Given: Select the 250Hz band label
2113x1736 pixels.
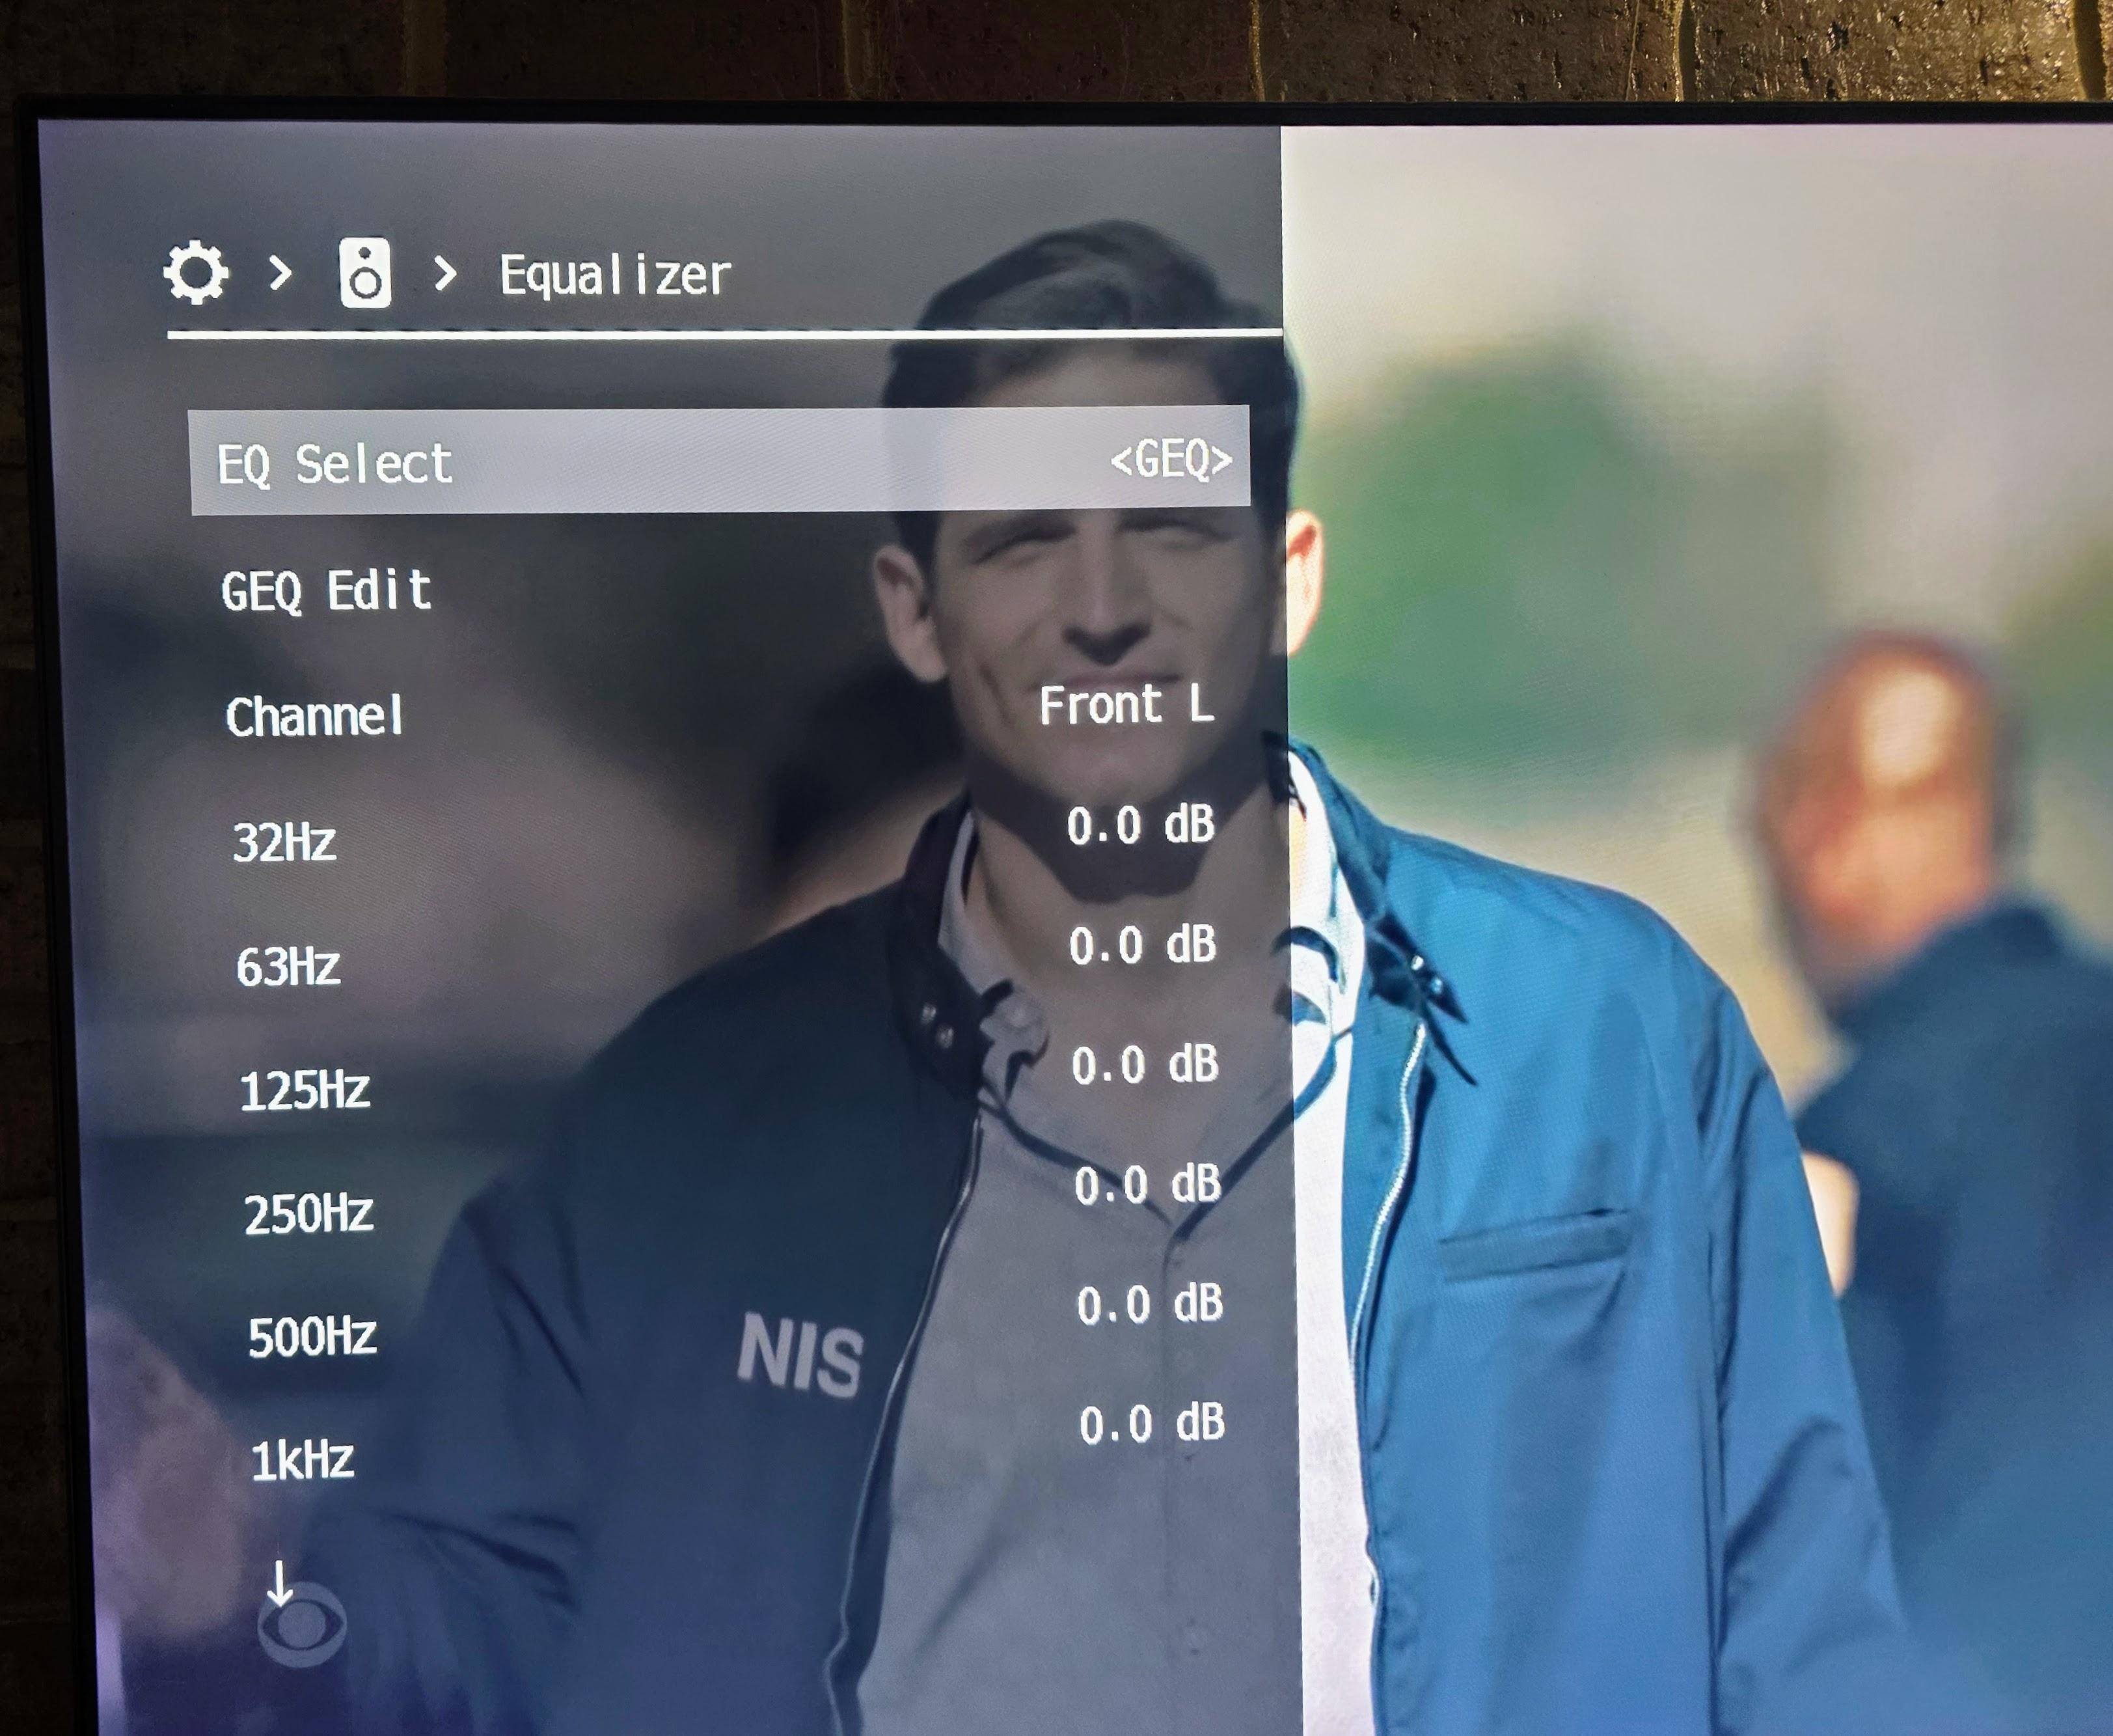Looking at the screenshot, I should click(x=309, y=1214).
